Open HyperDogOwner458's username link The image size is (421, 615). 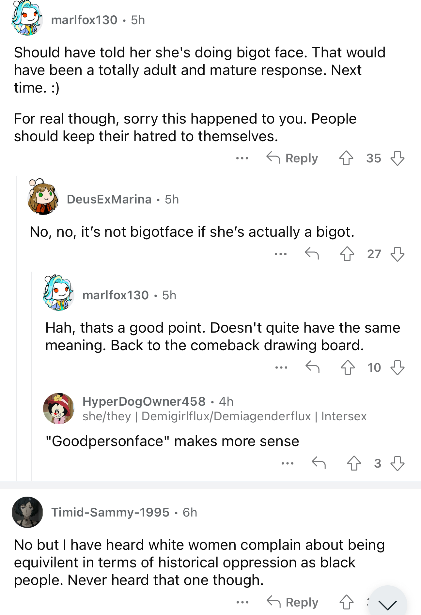pos(144,401)
